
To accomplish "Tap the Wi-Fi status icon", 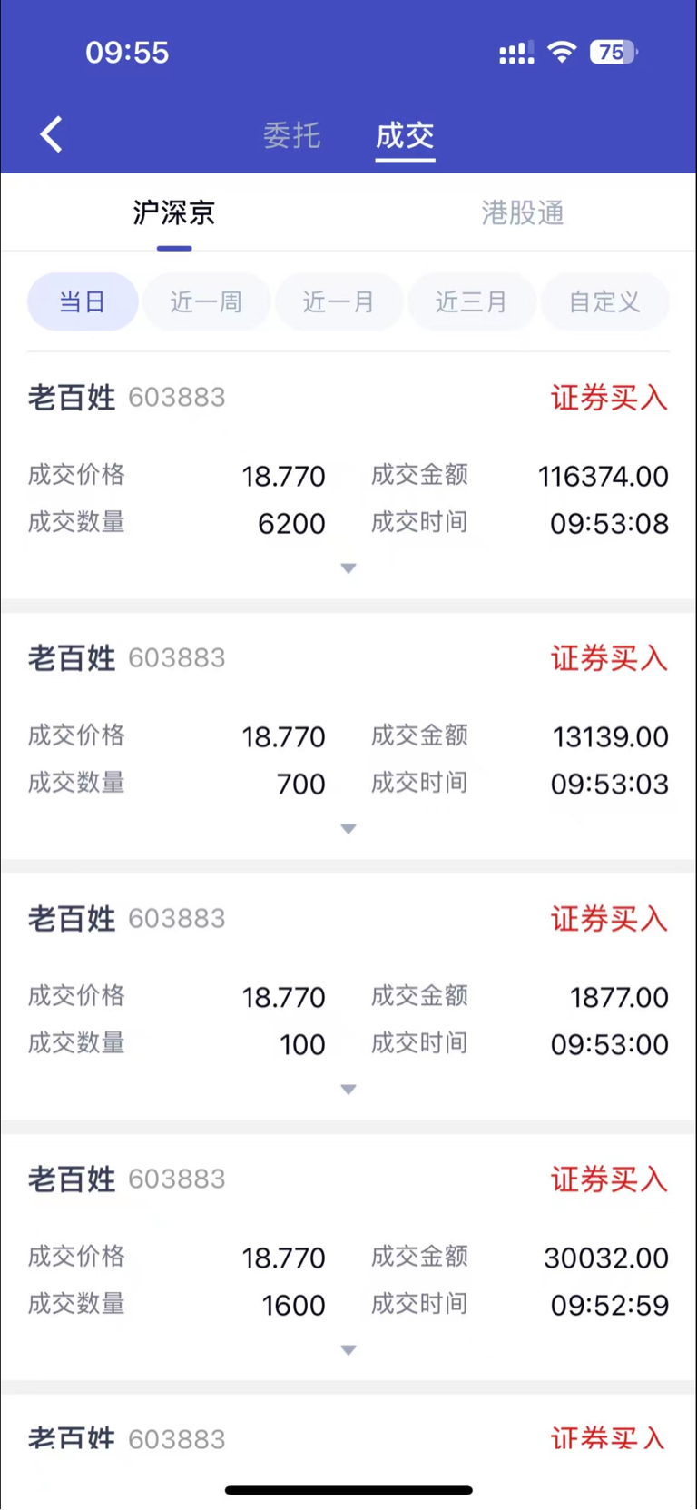I will coord(563,52).
